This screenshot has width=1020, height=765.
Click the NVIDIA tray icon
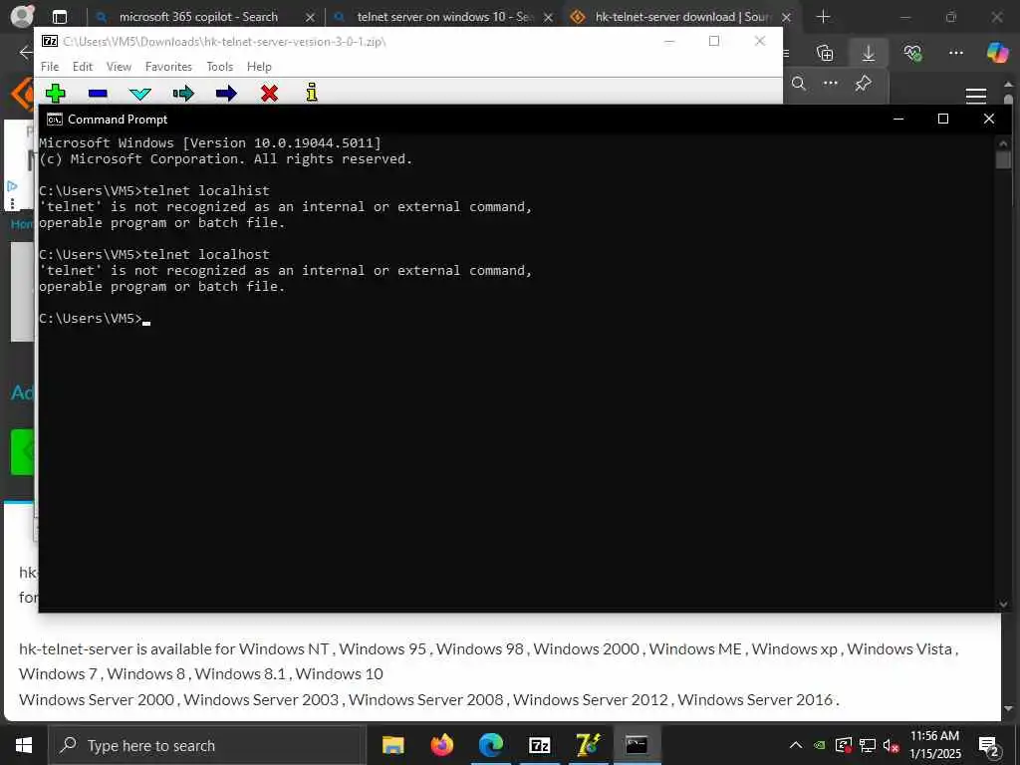pyautogui.click(x=820, y=745)
